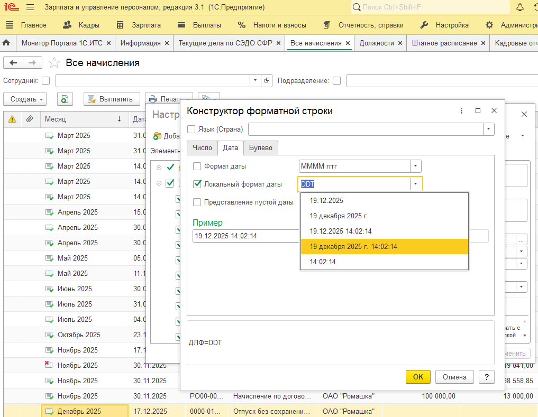Open the Зарплата menu section
This screenshot has height=417, width=538.
click(x=139, y=25)
